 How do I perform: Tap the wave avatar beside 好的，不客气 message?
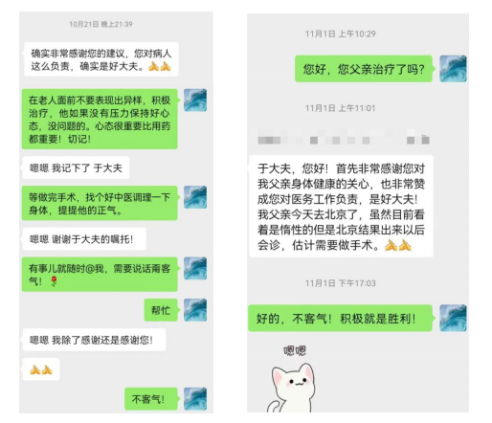click(453, 318)
